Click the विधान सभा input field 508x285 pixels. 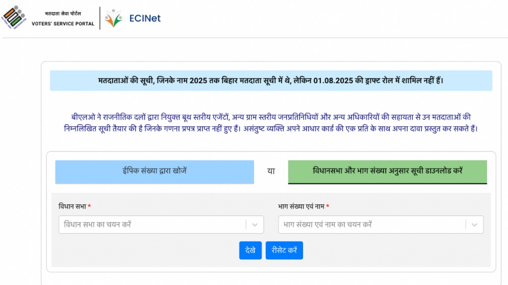point(149,225)
